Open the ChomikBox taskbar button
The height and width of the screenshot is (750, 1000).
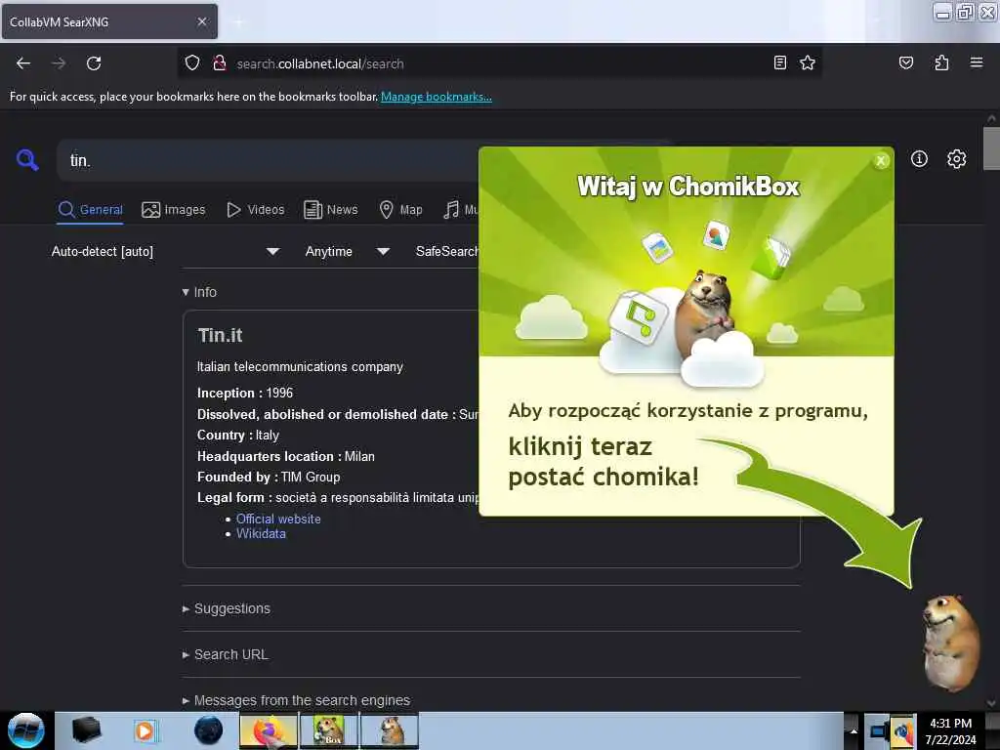(328, 730)
